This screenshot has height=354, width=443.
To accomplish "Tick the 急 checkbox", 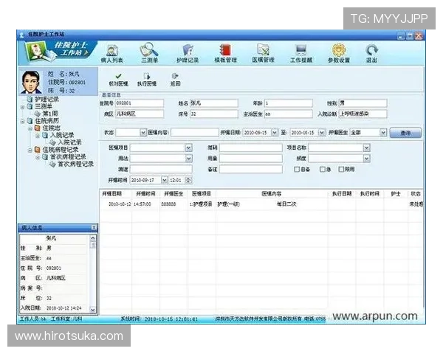I will [x=323, y=170].
